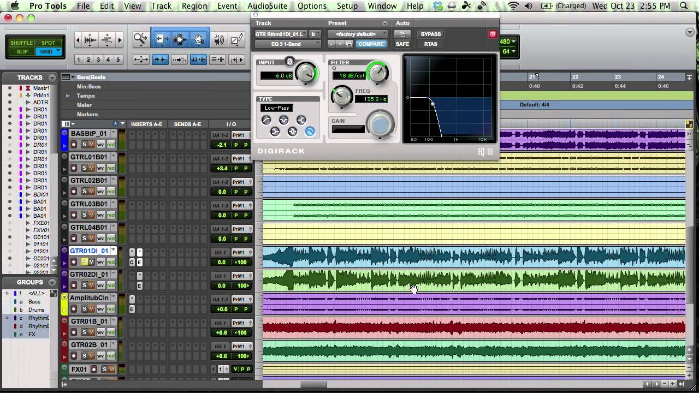Toggle Insertion Follows Playback button
Screen dimensions: 699x393
coord(237,59)
